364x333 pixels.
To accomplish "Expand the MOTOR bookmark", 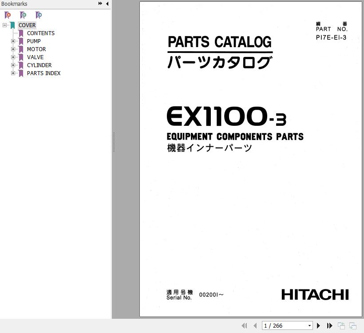I will pyautogui.click(x=13, y=49).
